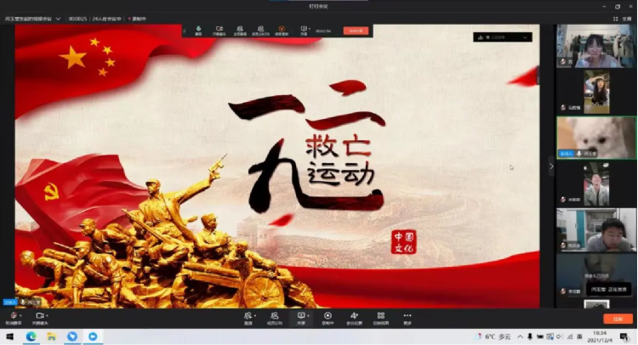Viewport: 638px width, 345px height.
Task: Click the blue host badge on the dog video
Action: click(x=566, y=154)
